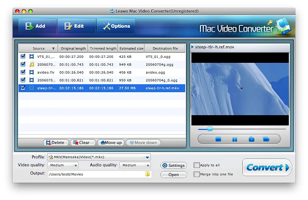The width and height of the screenshot is (308, 200).
Task: Browse output folder with yellow folder icon
Action: [x=147, y=174]
